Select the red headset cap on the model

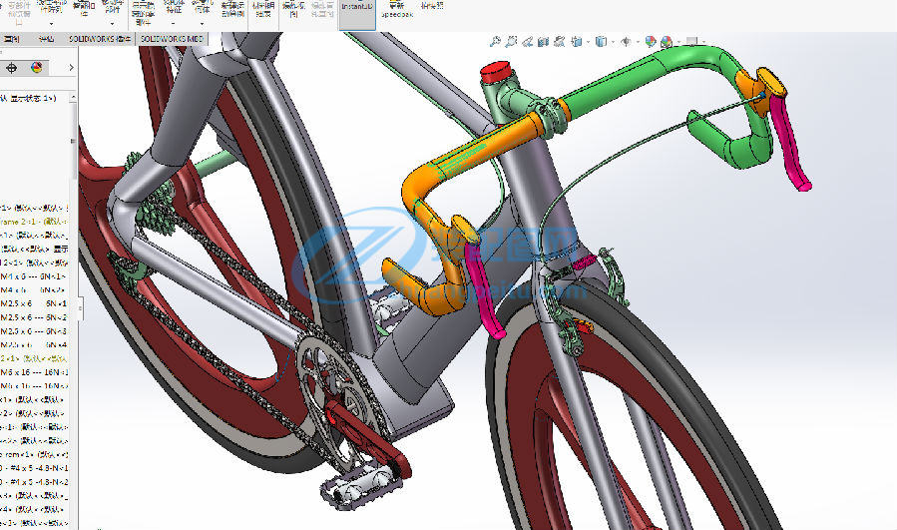[x=496, y=73]
